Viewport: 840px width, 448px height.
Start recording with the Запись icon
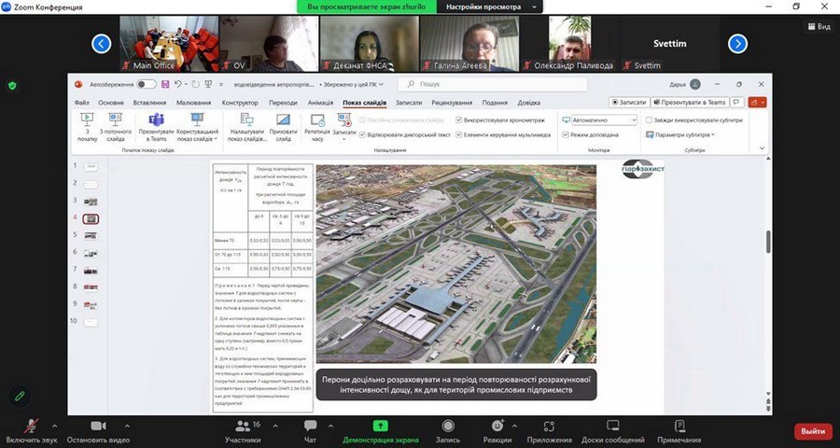click(x=448, y=427)
